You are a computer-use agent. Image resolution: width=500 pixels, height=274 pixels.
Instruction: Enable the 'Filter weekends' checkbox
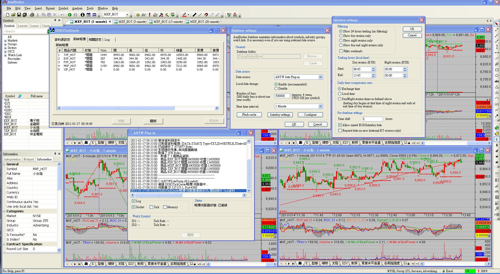click(x=341, y=51)
